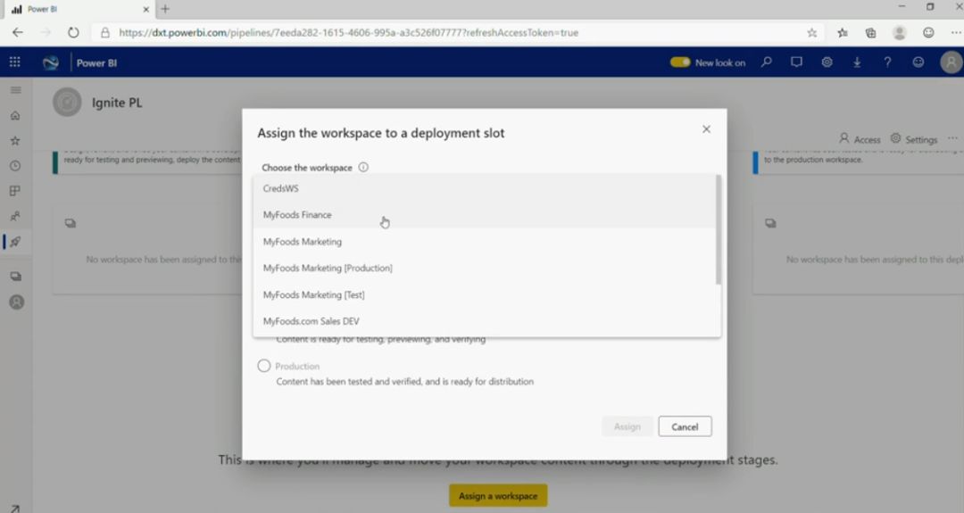Viewport: 964px width, 513px height.
Task: Open Favorites star in the sidebar
Action: (x=15, y=141)
